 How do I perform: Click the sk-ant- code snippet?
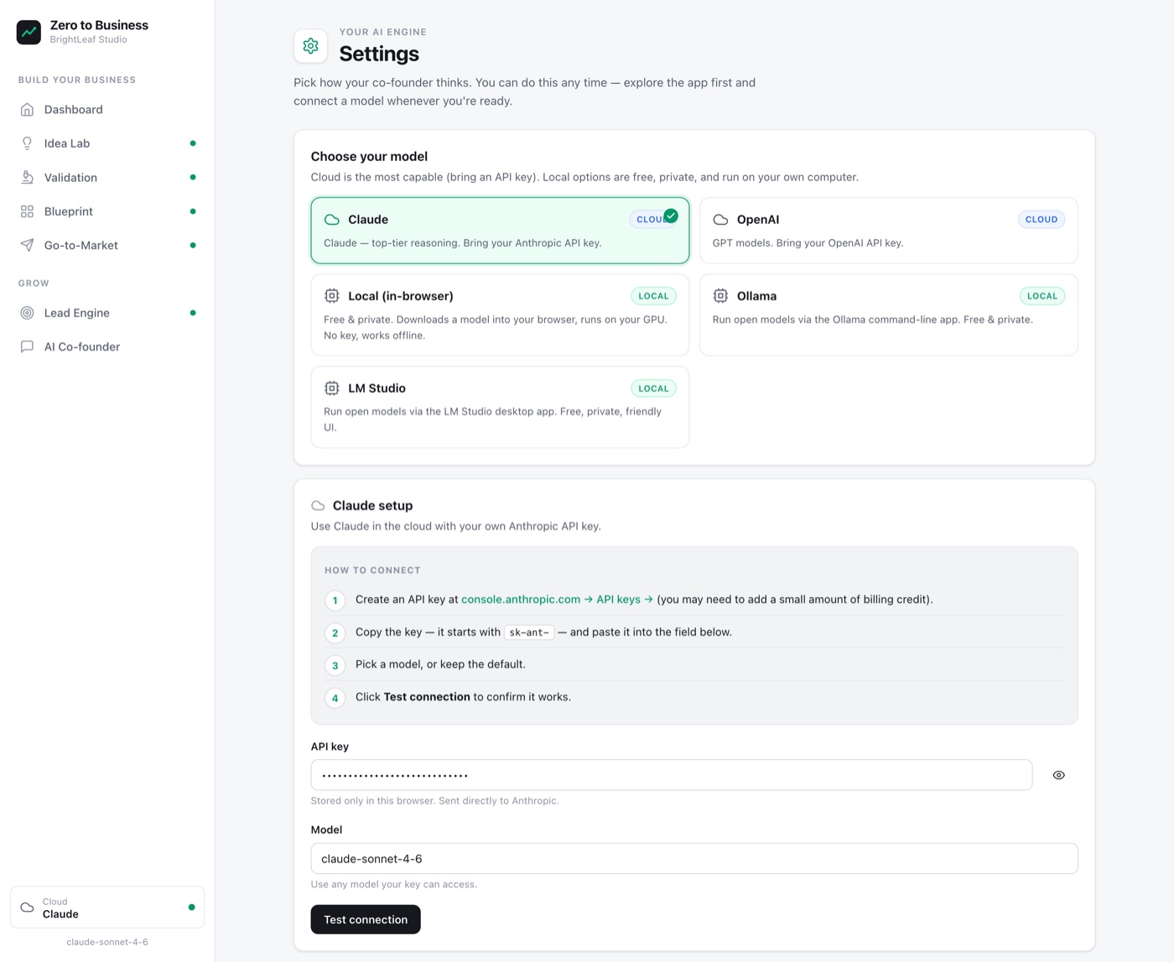(529, 632)
